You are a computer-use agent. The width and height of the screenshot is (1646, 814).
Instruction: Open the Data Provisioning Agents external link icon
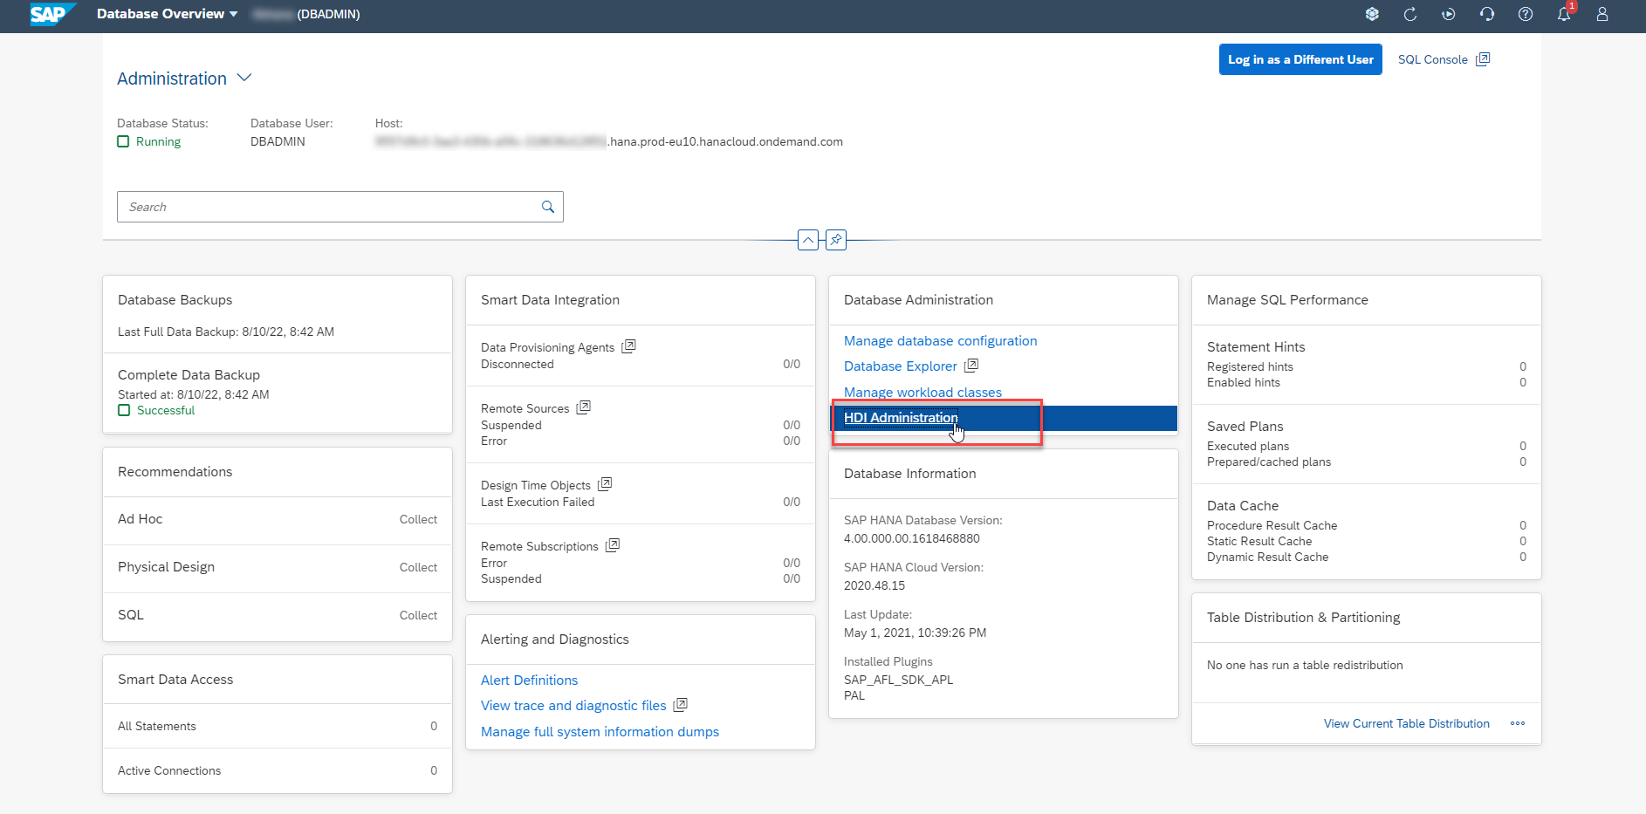tap(628, 346)
